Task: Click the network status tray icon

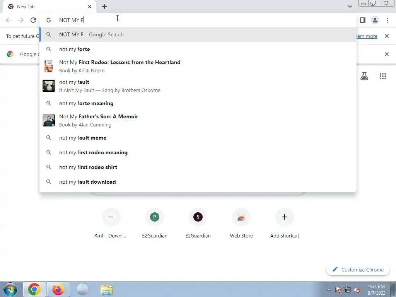Action: 348,290
